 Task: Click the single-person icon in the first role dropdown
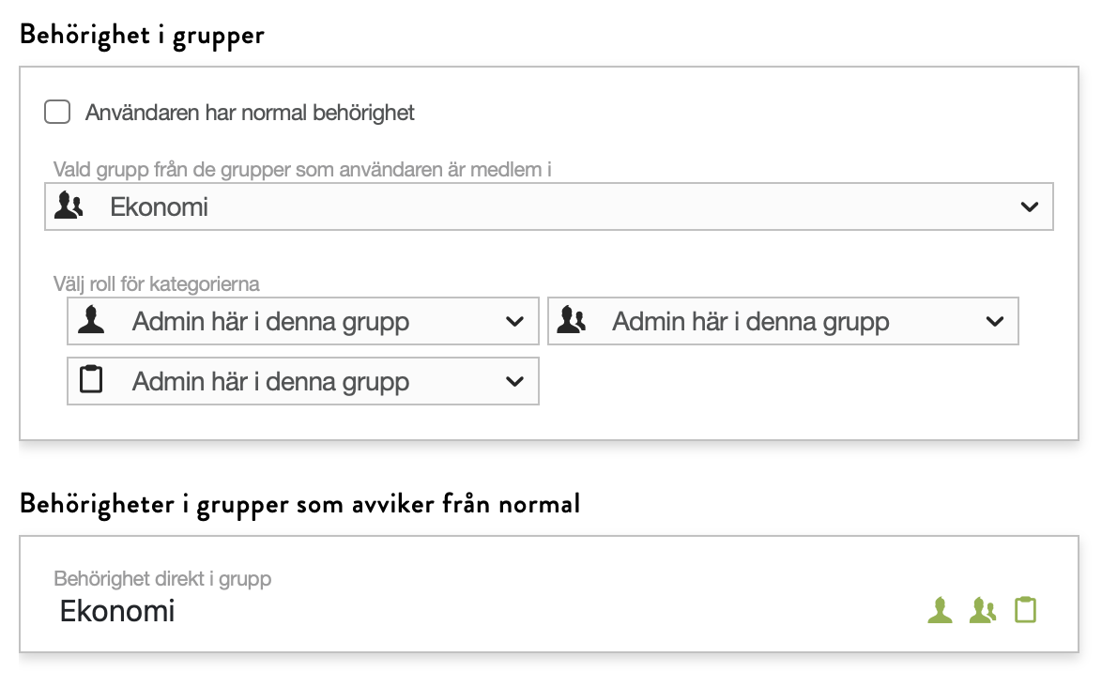[91, 322]
